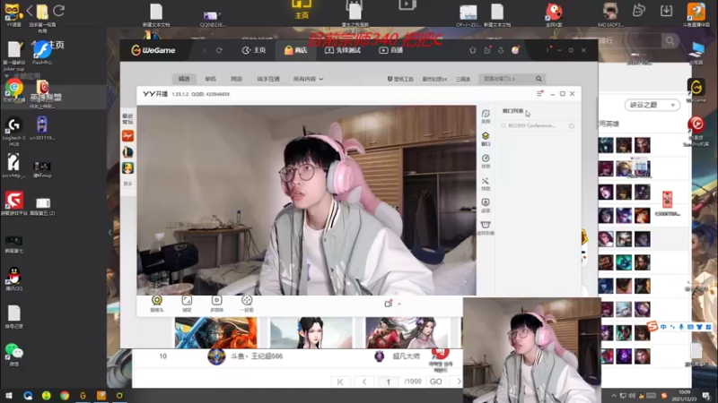The image size is (718, 403).
Task: Select the 端手互通 store category tab
Action: click(x=268, y=79)
